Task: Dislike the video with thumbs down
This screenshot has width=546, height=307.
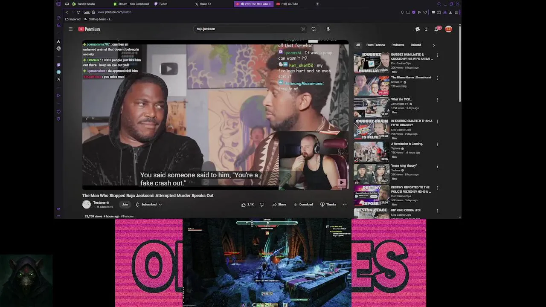Action: tap(262, 205)
